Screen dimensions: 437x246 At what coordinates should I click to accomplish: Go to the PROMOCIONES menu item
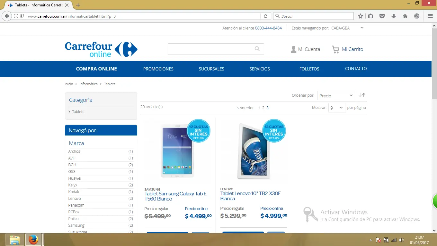[158, 69]
